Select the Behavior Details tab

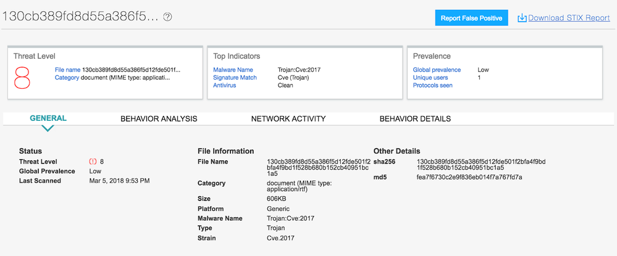click(415, 118)
